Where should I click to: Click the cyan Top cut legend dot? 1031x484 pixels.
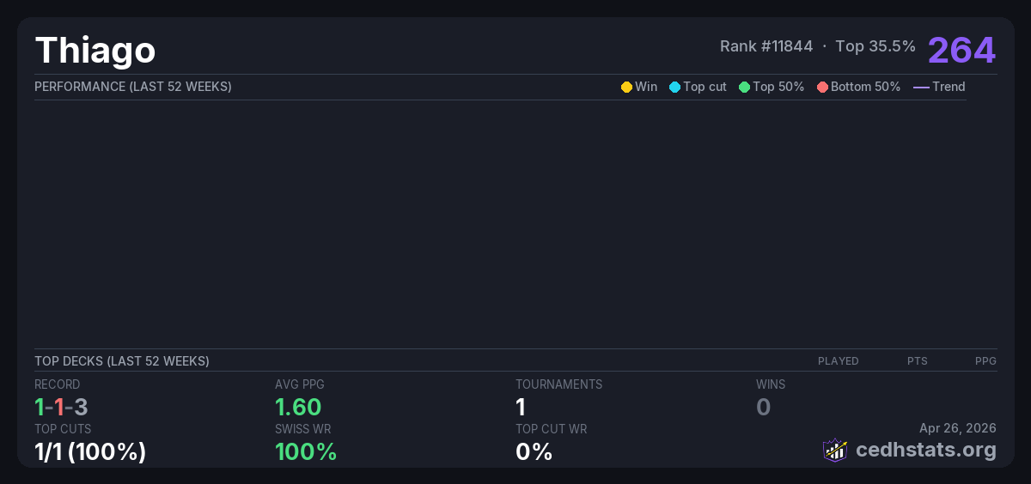coord(674,87)
